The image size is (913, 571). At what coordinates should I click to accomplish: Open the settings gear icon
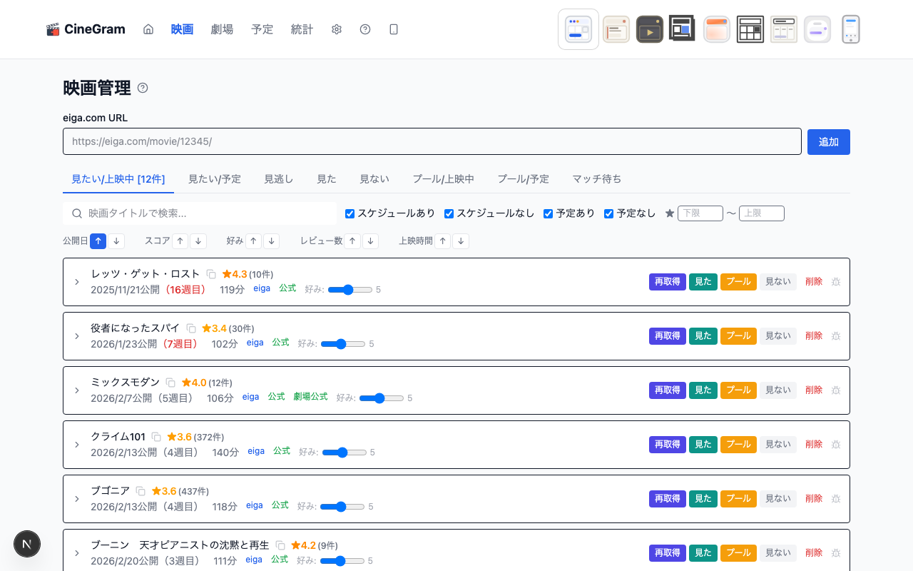[x=336, y=29]
